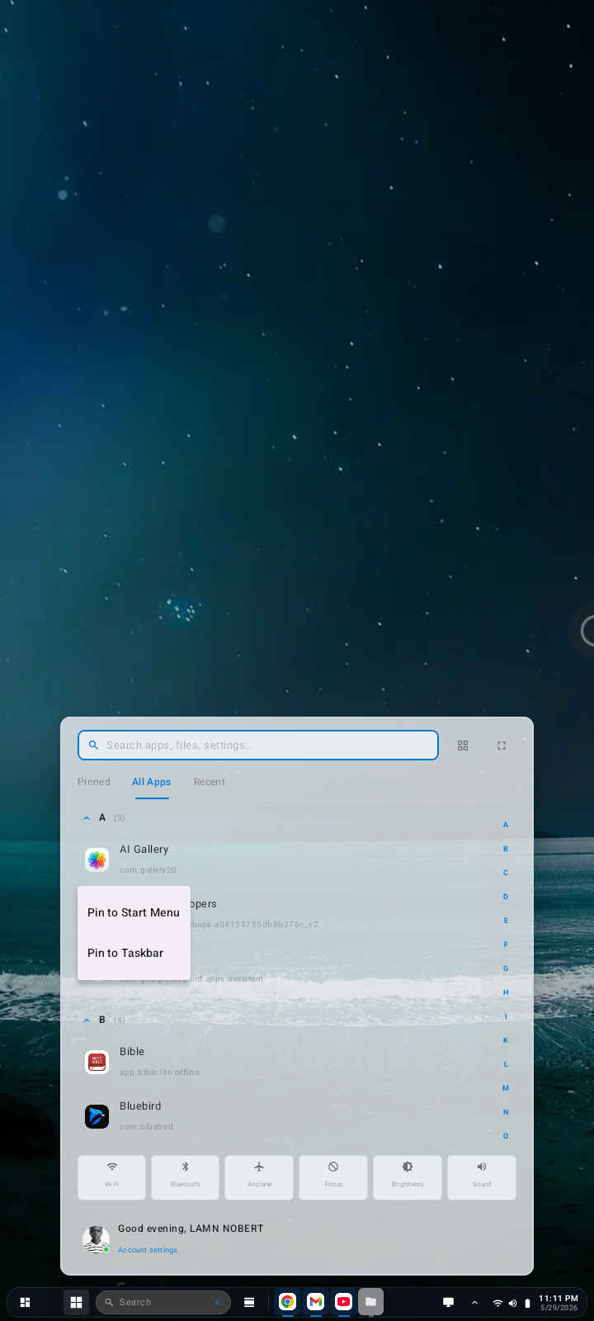Viewport: 594px width, 1321px height.
Task: Open YouTube from the taskbar
Action: [343, 1302]
